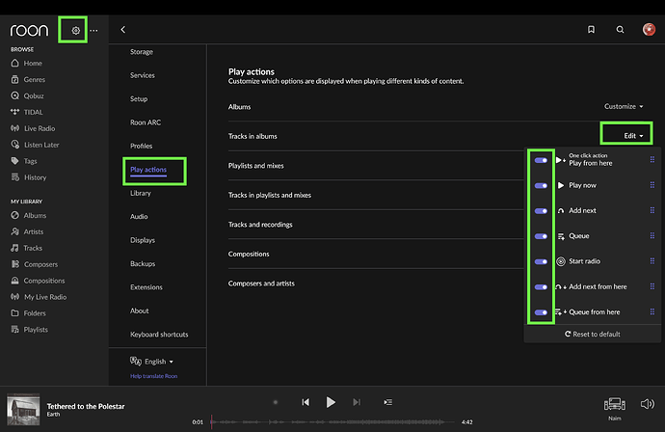Collapse the Tracks in albums Edit dropdown

click(x=633, y=136)
